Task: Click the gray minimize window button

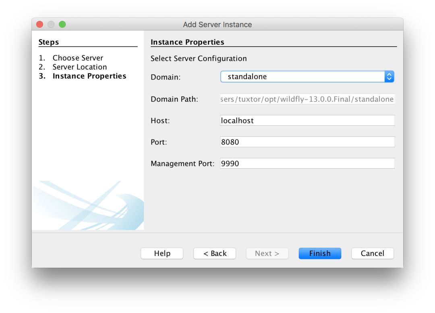Action: point(51,25)
